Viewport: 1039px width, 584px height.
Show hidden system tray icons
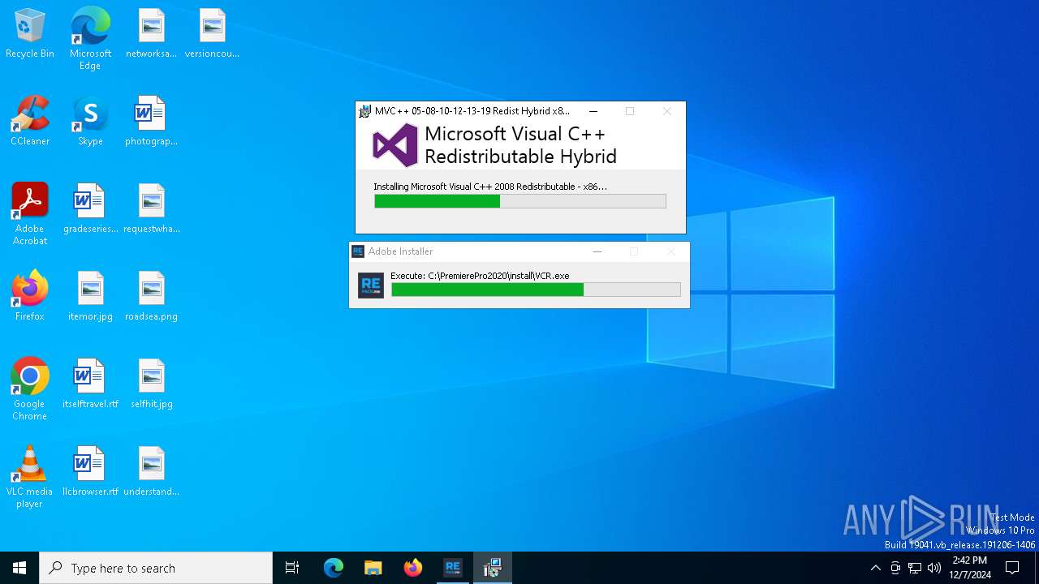pyautogui.click(x=875, y=568)
